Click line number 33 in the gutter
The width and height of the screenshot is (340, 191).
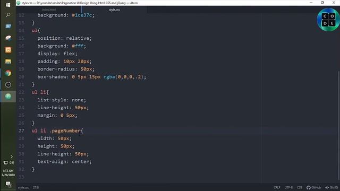coord(21,177)
